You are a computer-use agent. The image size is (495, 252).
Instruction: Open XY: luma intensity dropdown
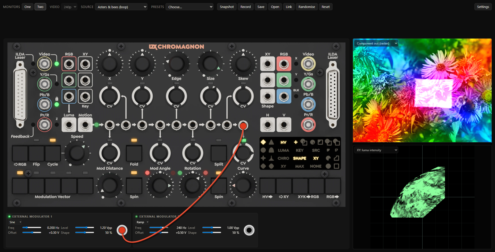pos(376,150)
